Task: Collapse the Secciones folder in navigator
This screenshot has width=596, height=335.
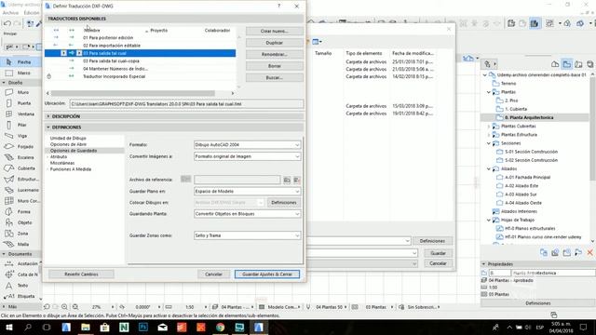Action: [x=489, y=143]
